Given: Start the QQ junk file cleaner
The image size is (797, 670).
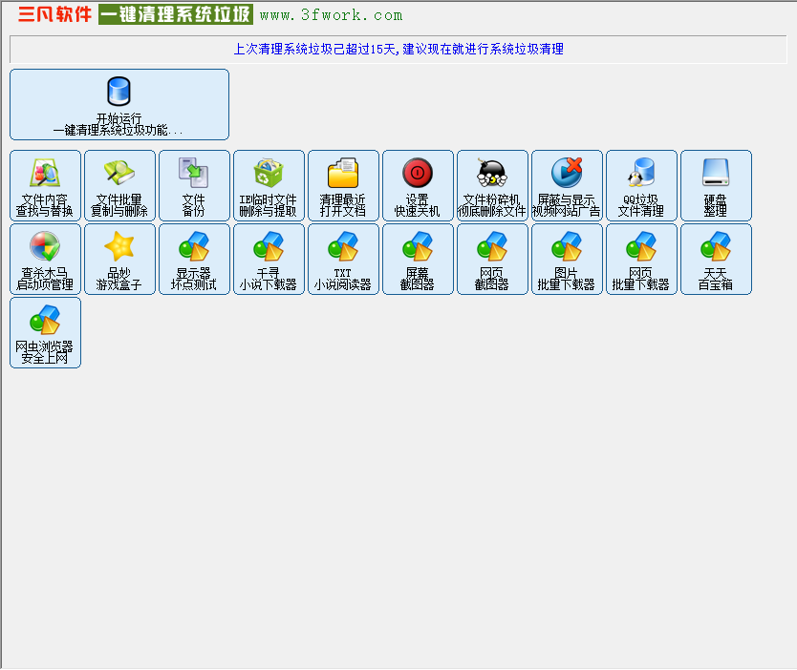Looking at the screenshot, I should pos(640,184).
